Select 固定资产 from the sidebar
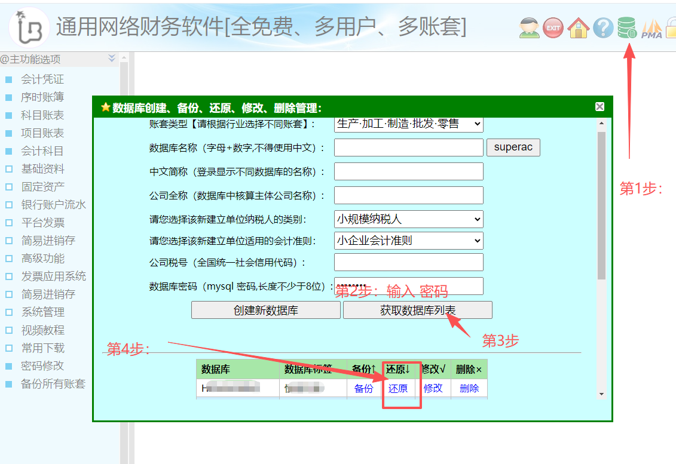This screenshot has width=676, height=464. click(42, 187)
